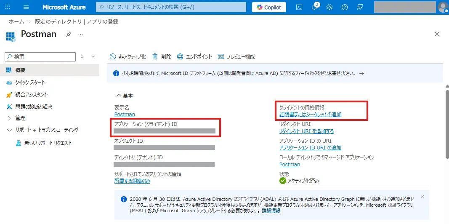
Task: Click 証明書またはシークレットの追加 link
Action: click(311, 114)
